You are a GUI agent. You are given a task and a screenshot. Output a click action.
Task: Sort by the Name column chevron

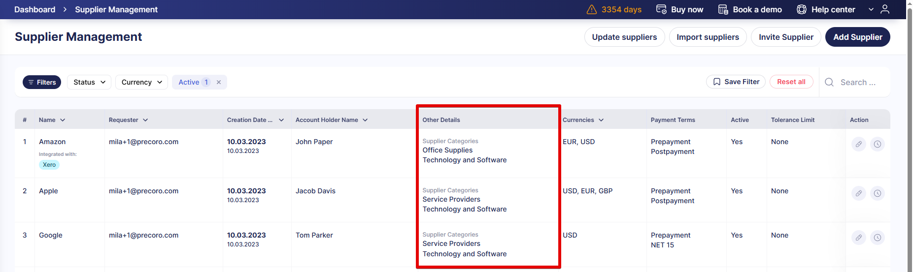tap(63, 120)
